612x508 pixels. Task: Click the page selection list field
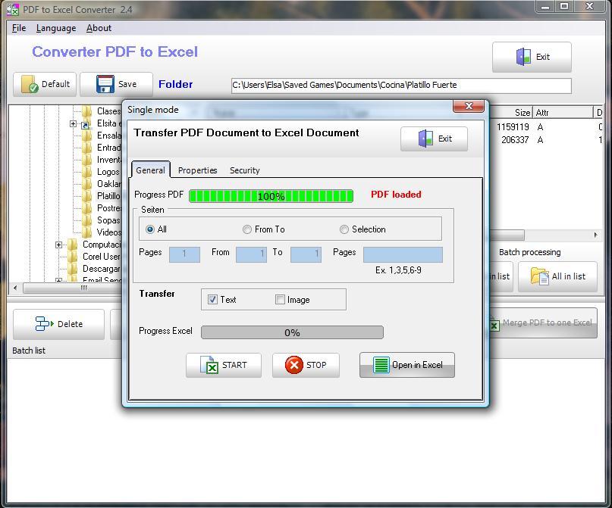coord(403,254)
